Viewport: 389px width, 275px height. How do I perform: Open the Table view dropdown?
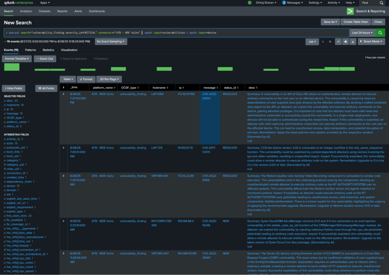click(x=68, y=79)
